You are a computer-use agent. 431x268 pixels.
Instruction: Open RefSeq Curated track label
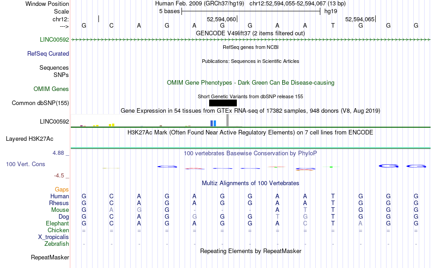click(48, 53)
